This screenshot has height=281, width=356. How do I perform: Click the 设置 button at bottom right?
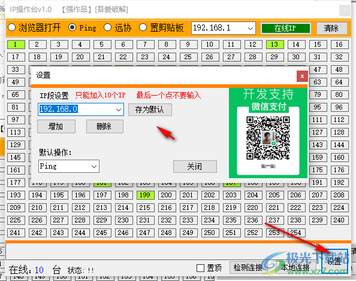(334, 261)
